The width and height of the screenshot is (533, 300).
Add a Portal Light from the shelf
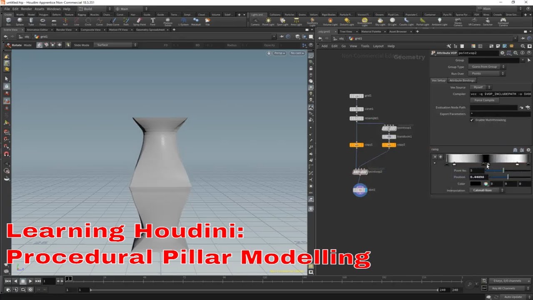coord(423,21)
